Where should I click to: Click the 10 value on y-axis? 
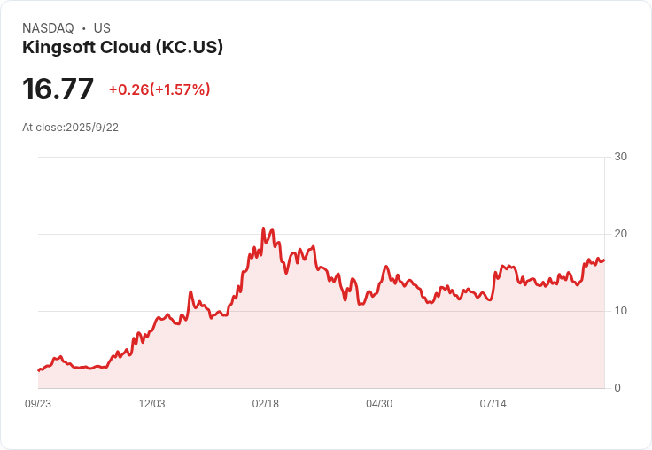coord(620,311)
